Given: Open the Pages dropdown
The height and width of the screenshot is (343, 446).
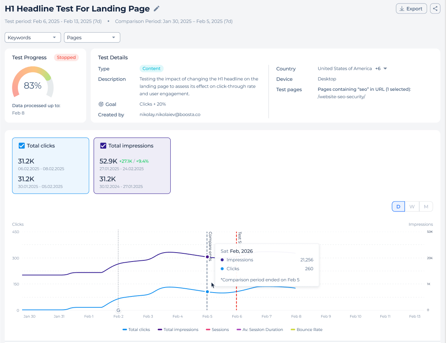Looking at the screenshot, I should point(92,38).
